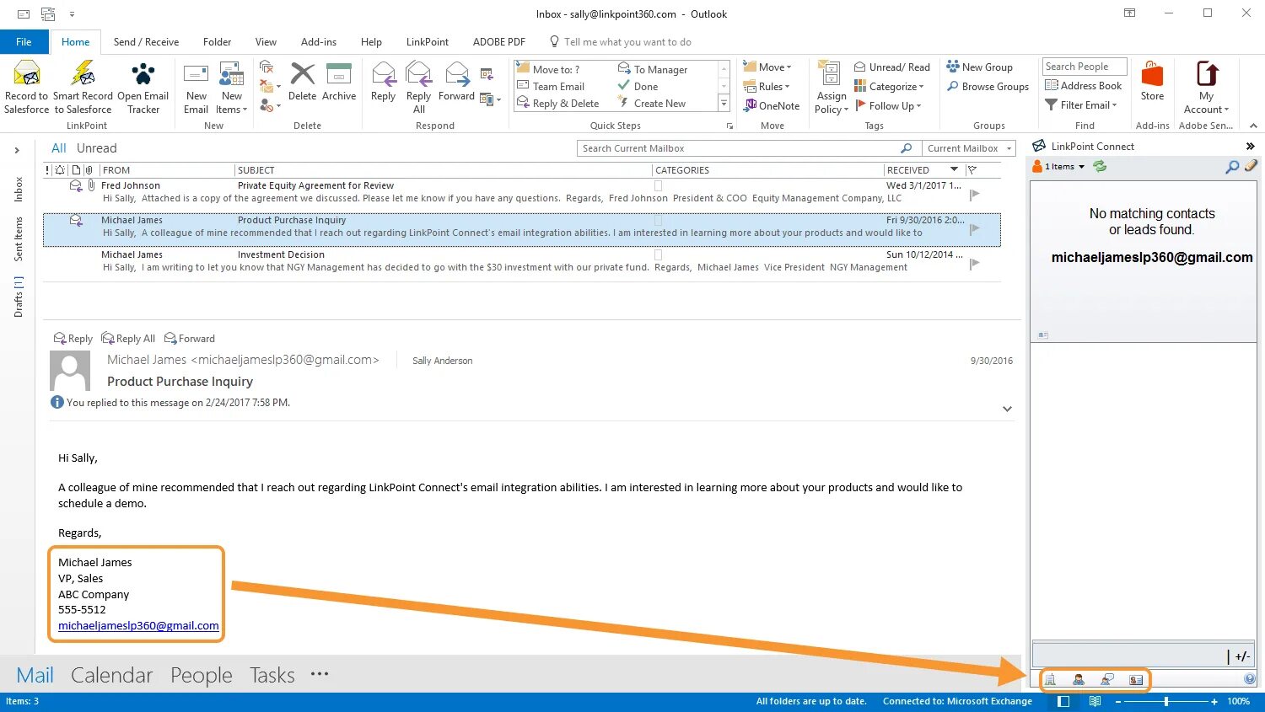Click the LinkPoint Connect pencil edit icon

[x=1251, y=166]
